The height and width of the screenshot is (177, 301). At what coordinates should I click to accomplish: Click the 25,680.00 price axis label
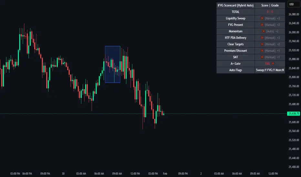[x=294, y=104]
